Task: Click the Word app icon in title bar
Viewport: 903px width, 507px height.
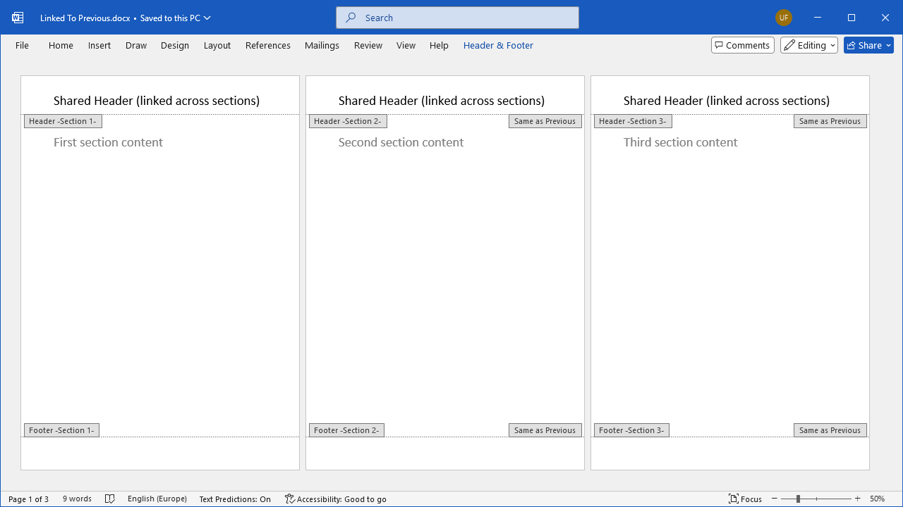Action: point(18,18)
